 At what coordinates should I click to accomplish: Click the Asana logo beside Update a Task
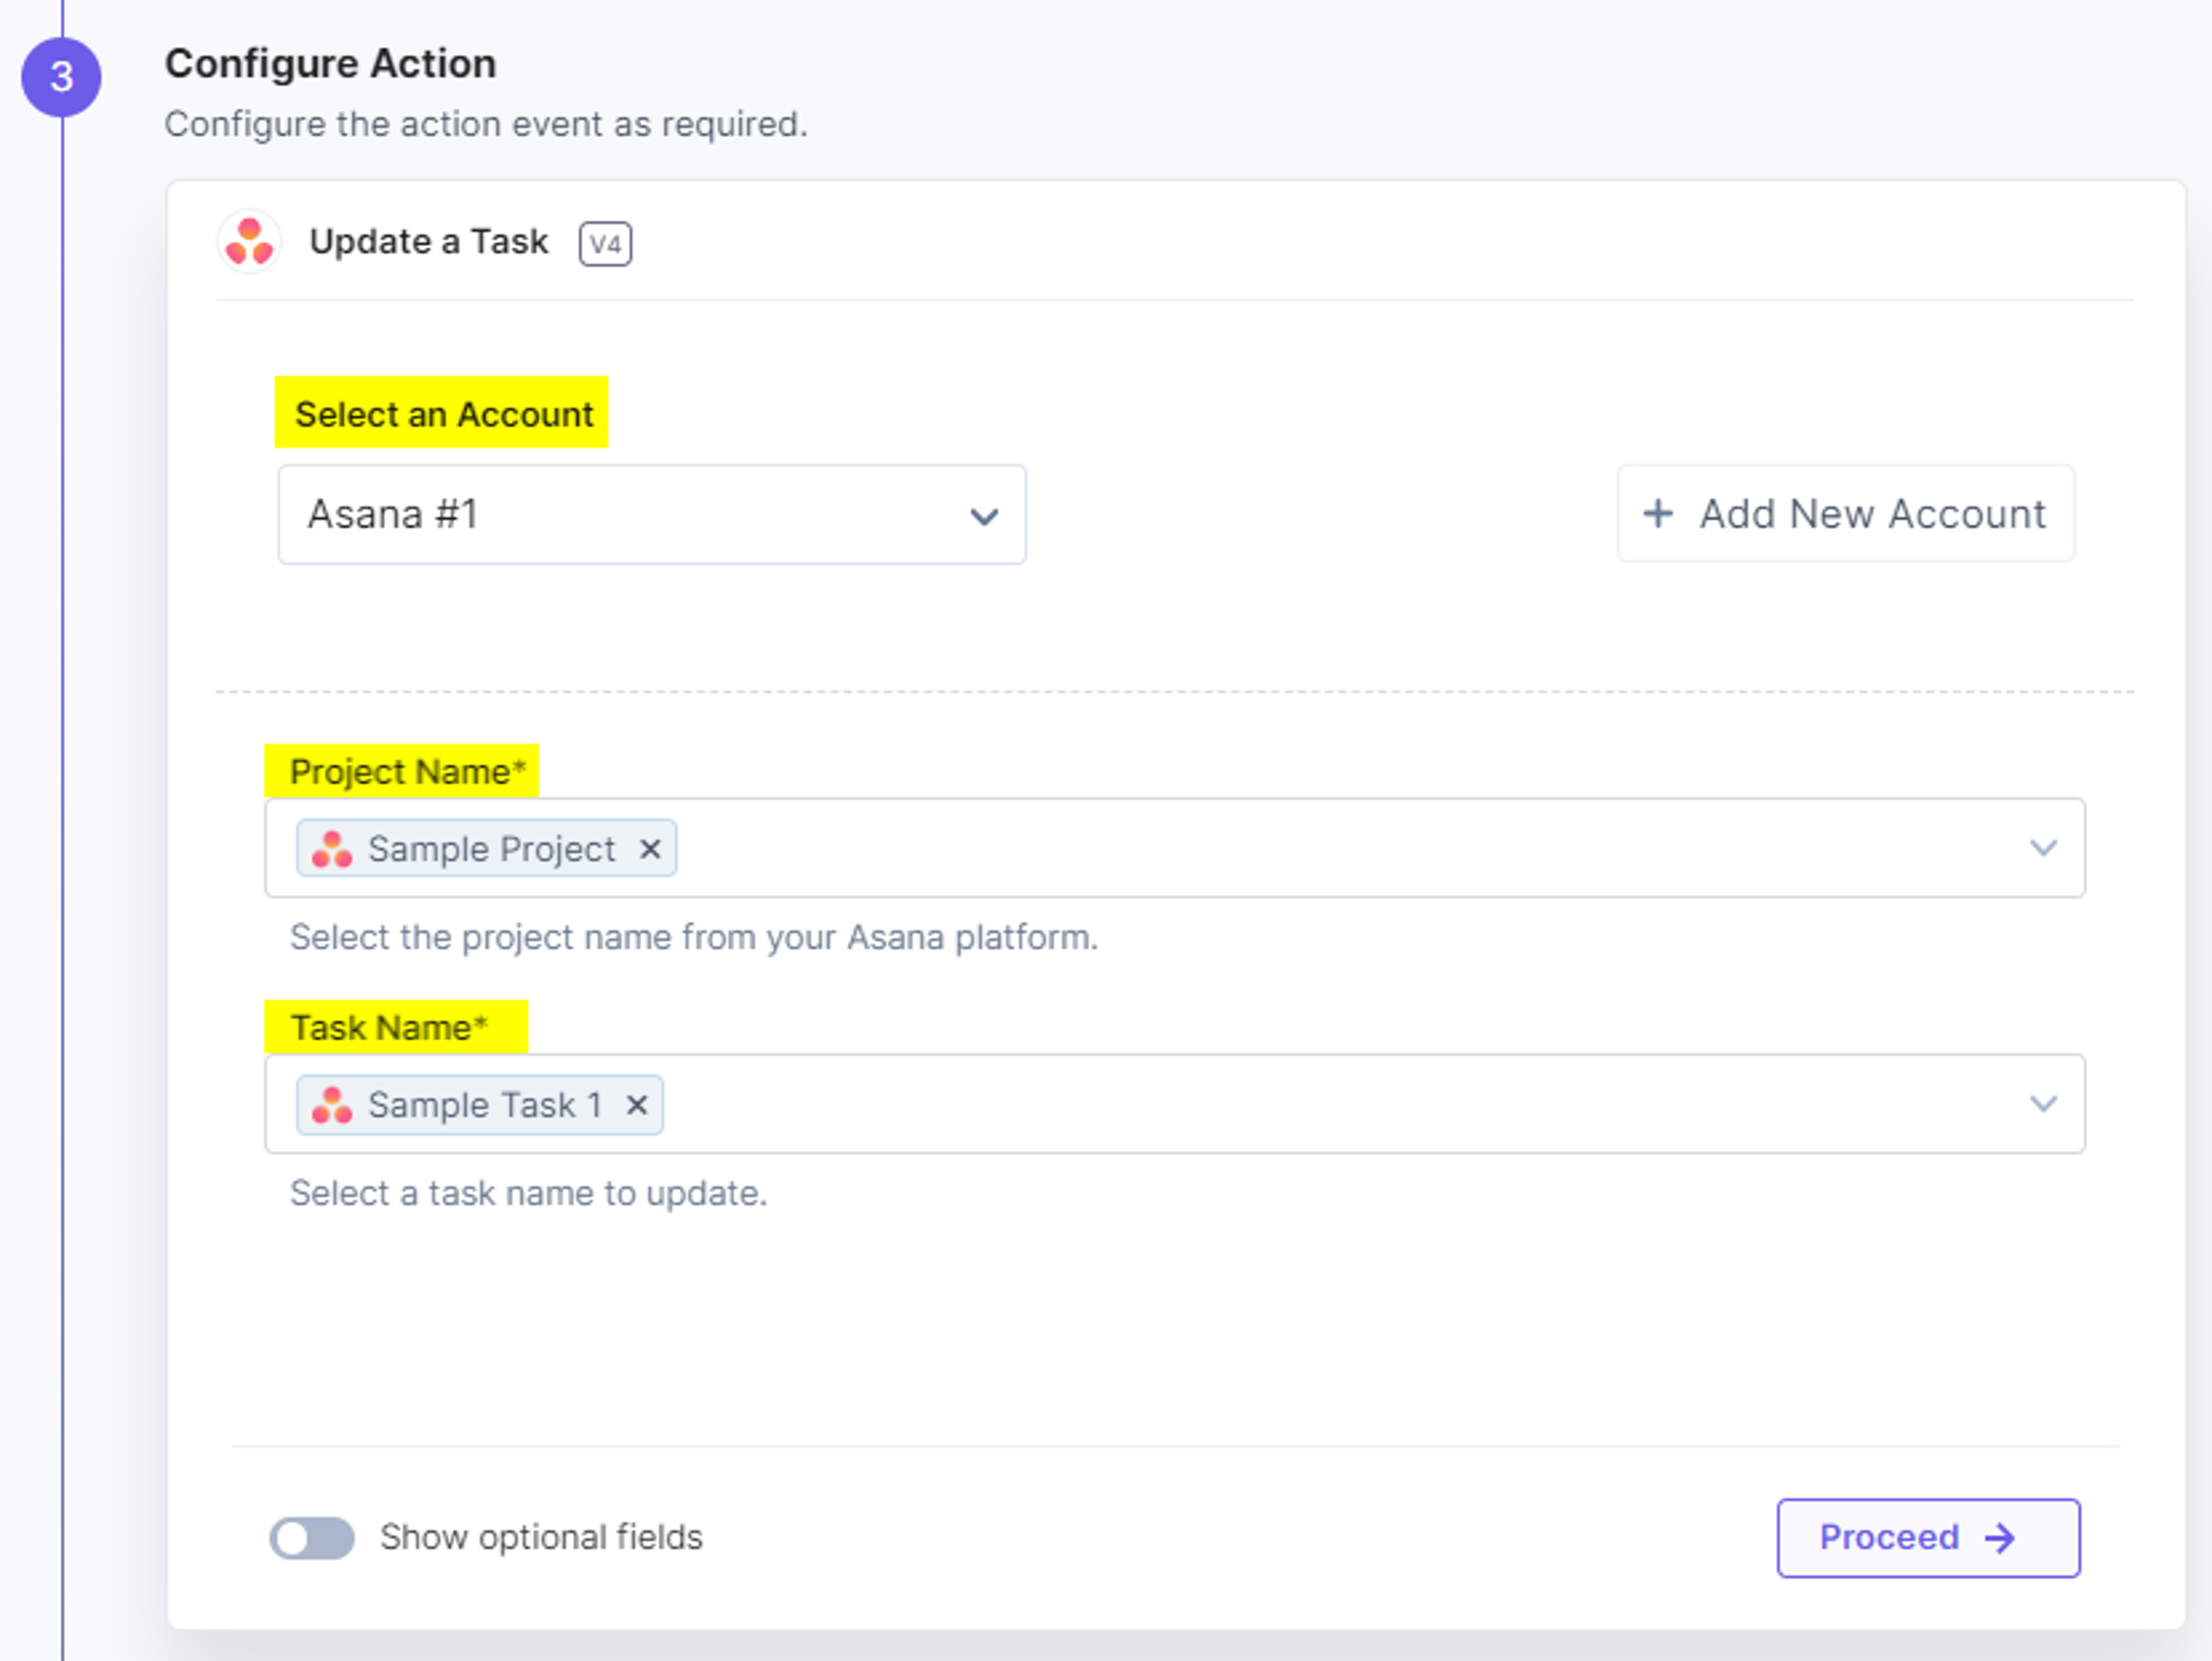click(249, 242)
